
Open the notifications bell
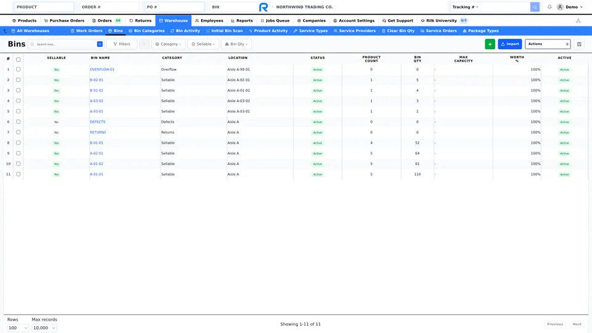(x=549, y=7)
